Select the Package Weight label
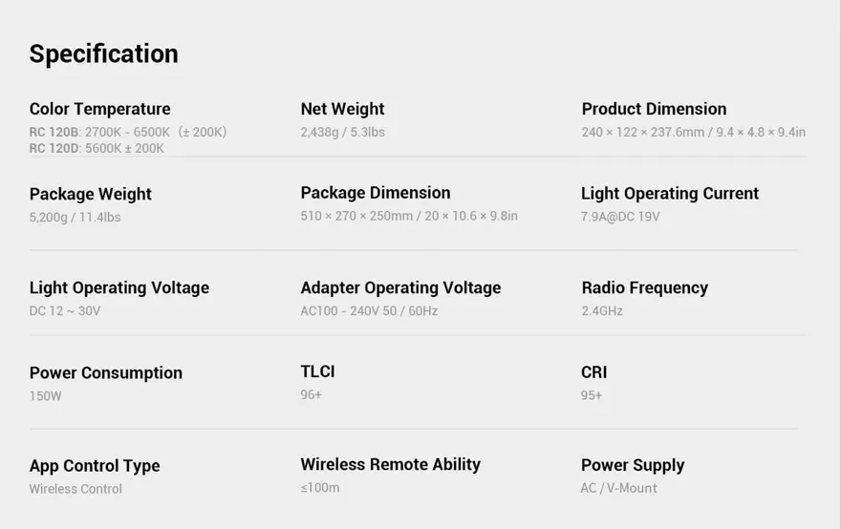The image size is (841, 529). (90, 194)
